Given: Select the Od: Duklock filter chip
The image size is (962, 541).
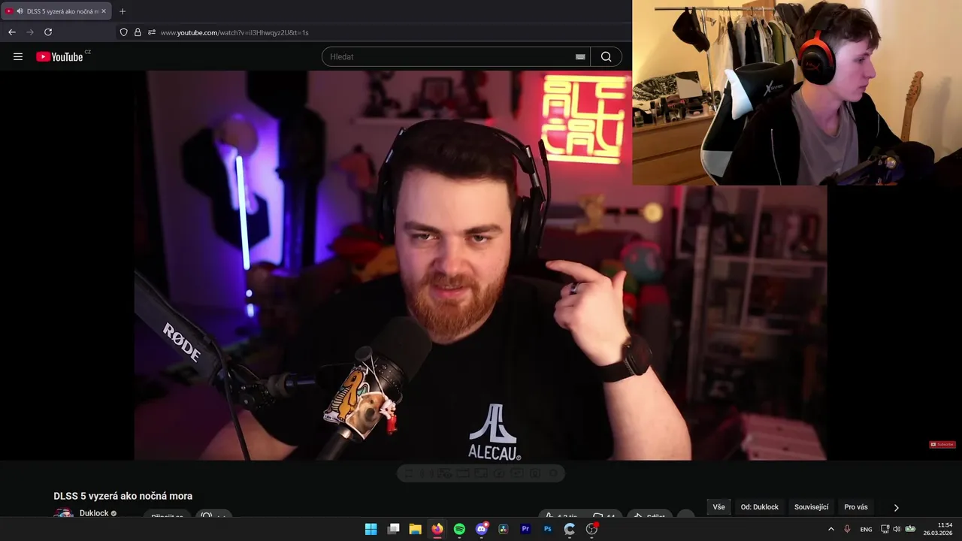Looking at the screenshot, I should 760,507.
